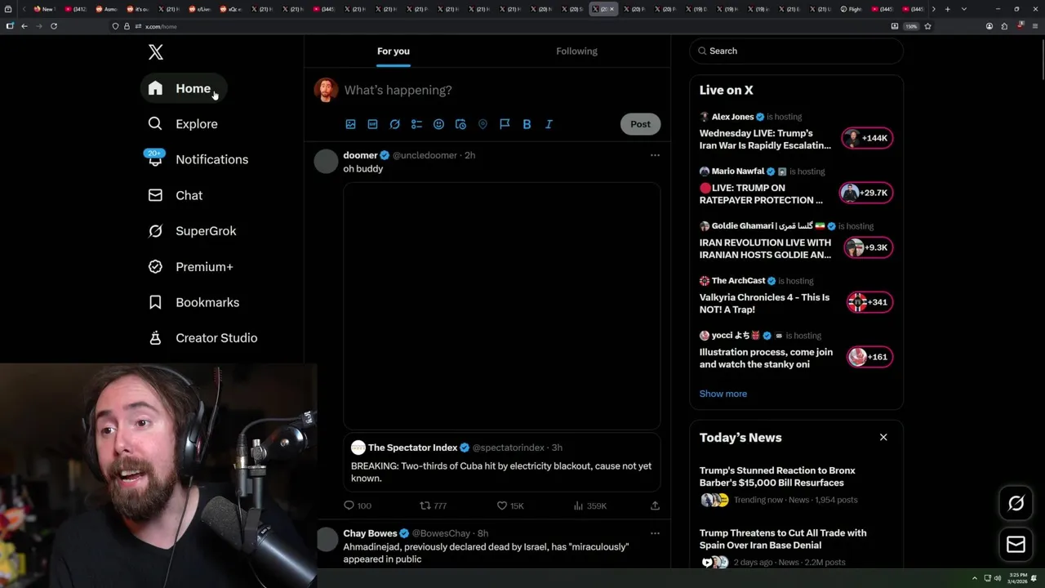
Task: Open Bookmarks in the sidebar
Action: 194,302
